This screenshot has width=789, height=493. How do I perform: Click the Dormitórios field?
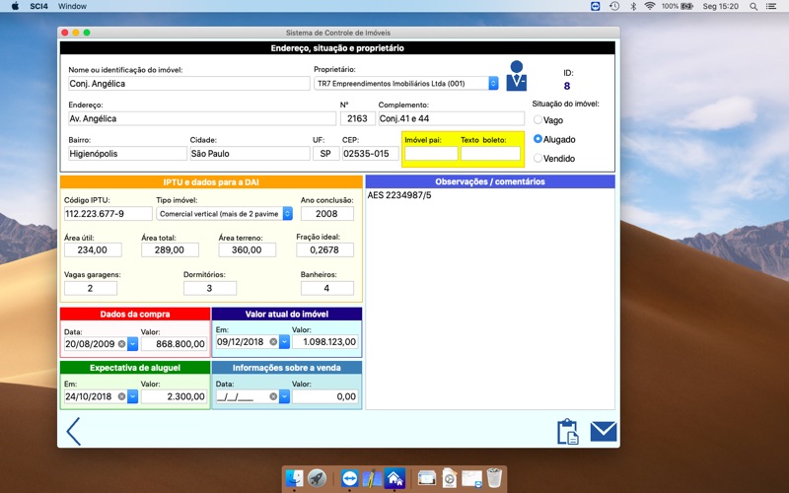[x=210, y=288]
